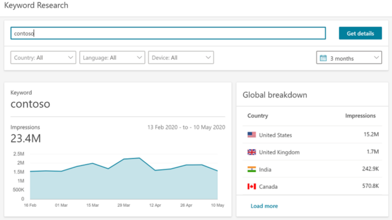This screenshot has width=392, height=220.
Task: Expand the 3 months date range dropdown
Action: (x=349, y=58)
